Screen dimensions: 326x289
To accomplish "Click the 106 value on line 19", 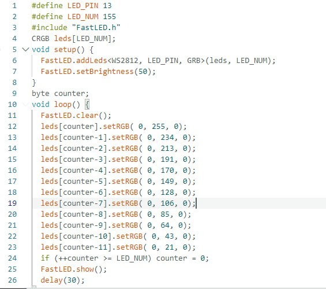I will coord(167,203).
